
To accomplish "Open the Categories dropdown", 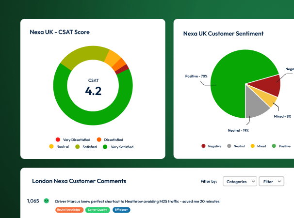I will coord(240,181).
